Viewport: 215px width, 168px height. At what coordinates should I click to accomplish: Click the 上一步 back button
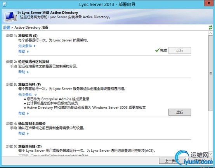(x=172, y=161)
